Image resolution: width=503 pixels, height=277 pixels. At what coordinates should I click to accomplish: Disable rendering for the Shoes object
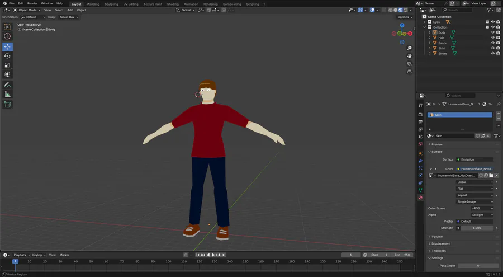498,53
